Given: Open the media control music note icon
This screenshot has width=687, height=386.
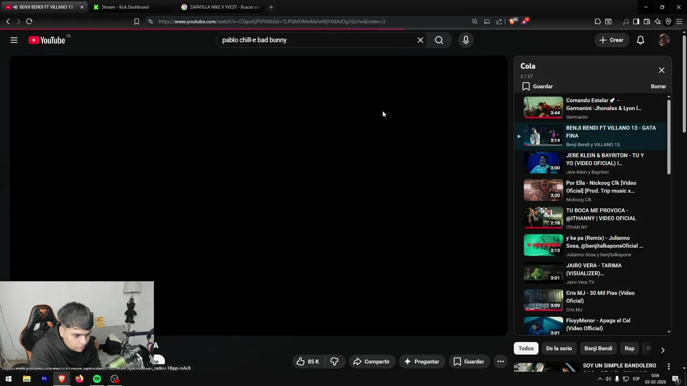Looking at the screenshot, I should (x=625, y=21).
